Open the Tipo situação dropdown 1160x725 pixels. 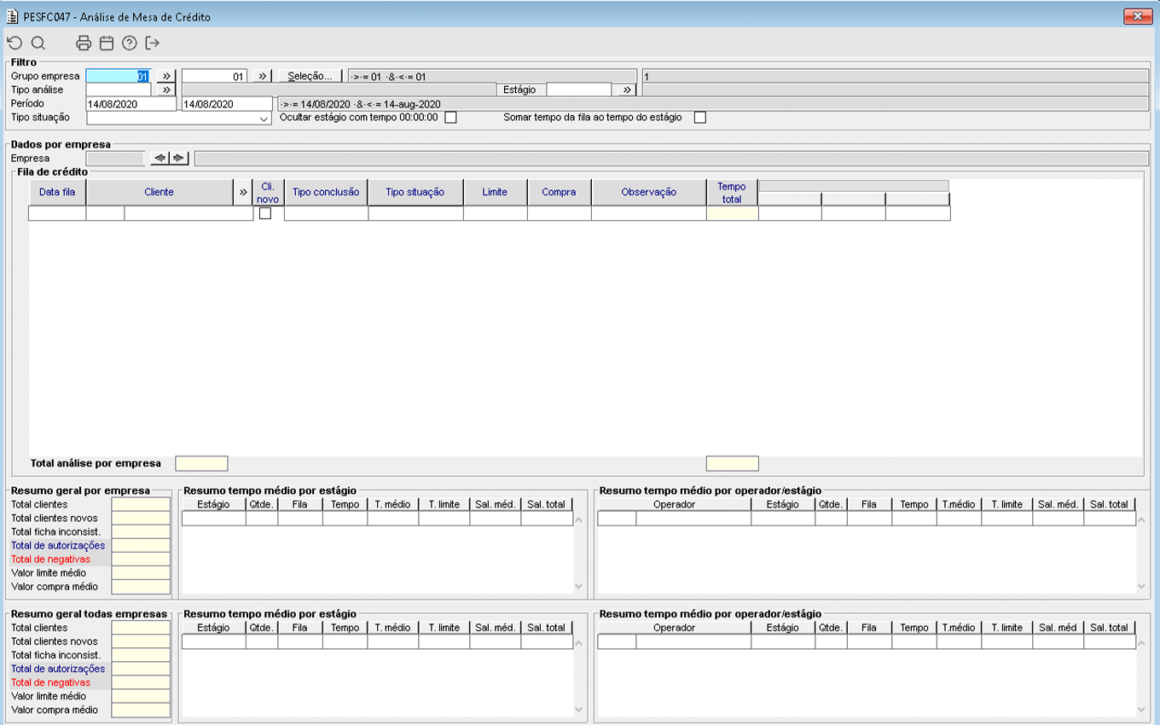264,119
